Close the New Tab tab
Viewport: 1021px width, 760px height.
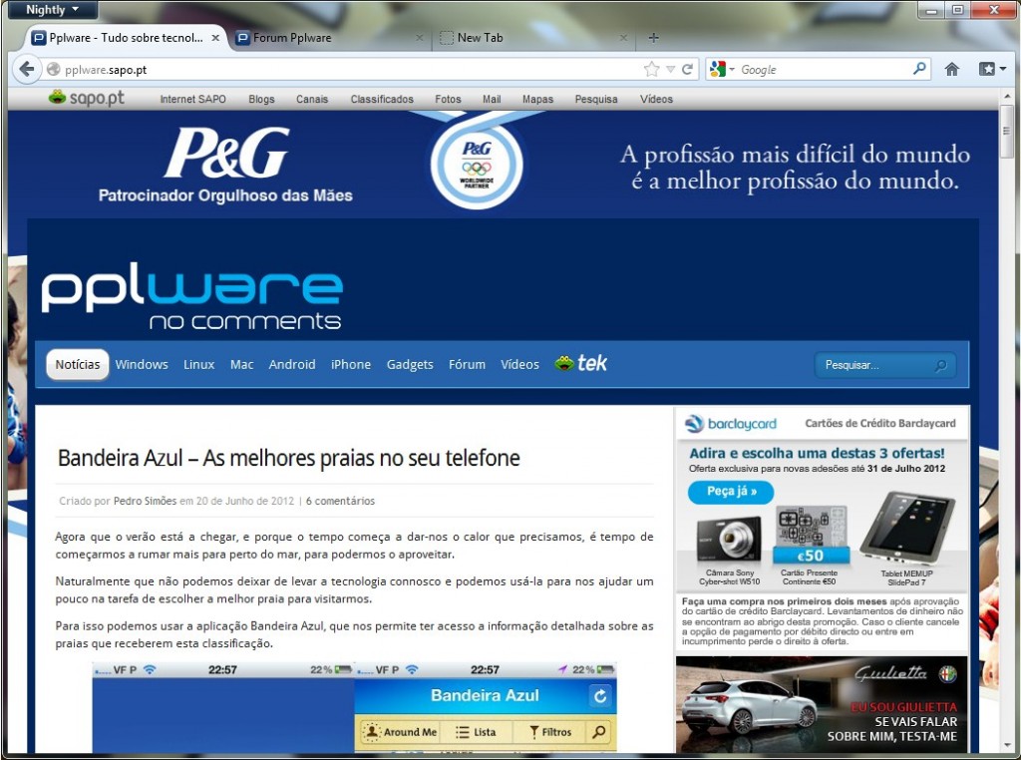click(x=623, y=38)
